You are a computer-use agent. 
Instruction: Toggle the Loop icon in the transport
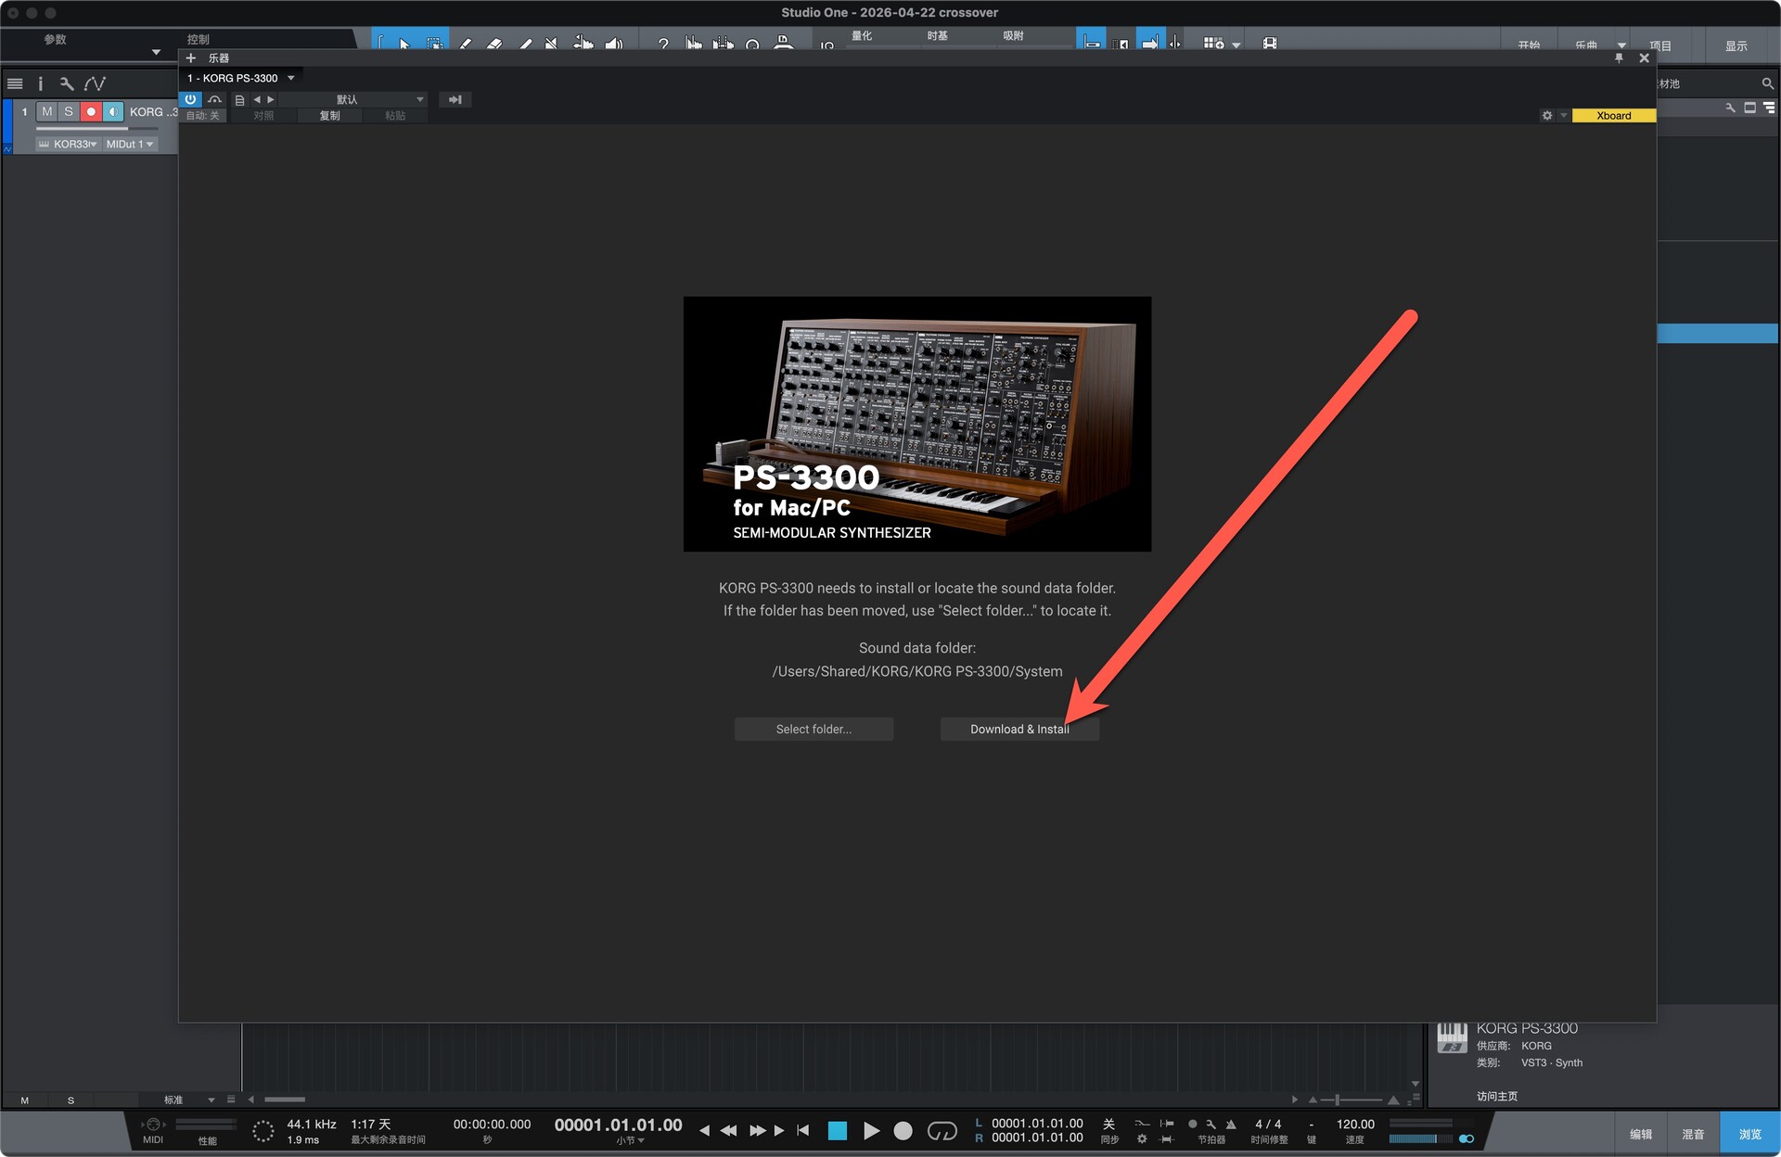[942, 1130]
